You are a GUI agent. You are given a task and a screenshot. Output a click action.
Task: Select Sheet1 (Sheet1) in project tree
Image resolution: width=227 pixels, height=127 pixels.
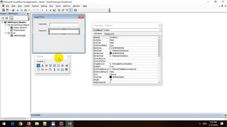20,28
